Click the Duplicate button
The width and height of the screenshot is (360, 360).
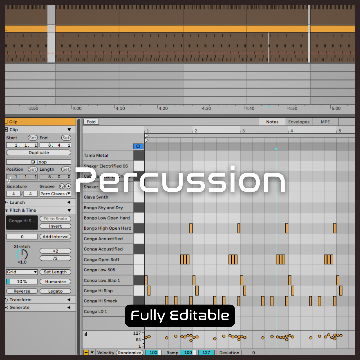(x=39, y=153)
